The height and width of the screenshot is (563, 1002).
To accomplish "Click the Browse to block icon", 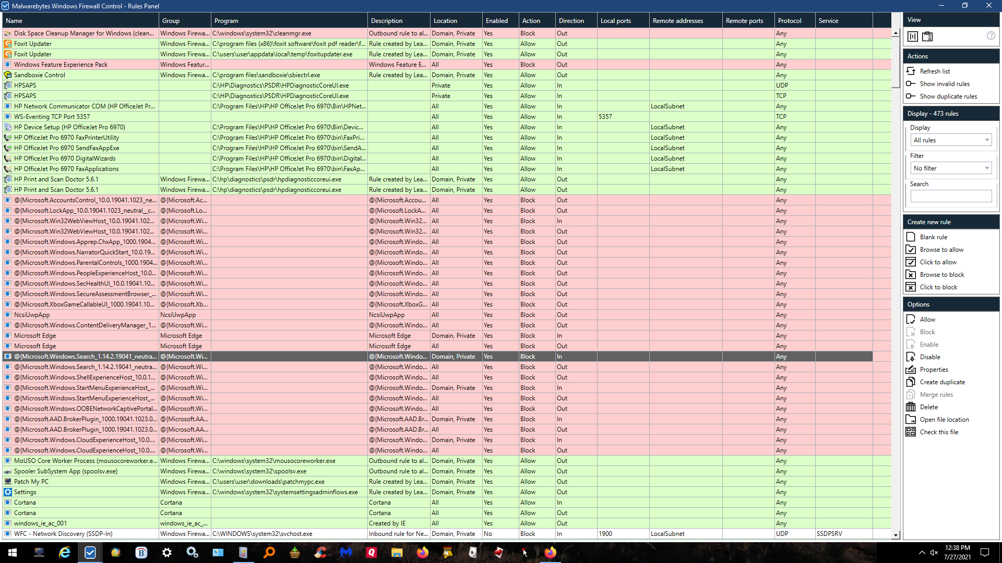I will [x=911, y=275].
